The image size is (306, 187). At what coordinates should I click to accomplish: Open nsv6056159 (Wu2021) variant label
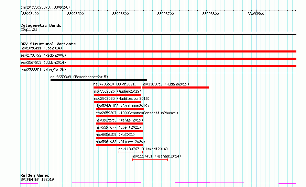[x=115, y=135]
